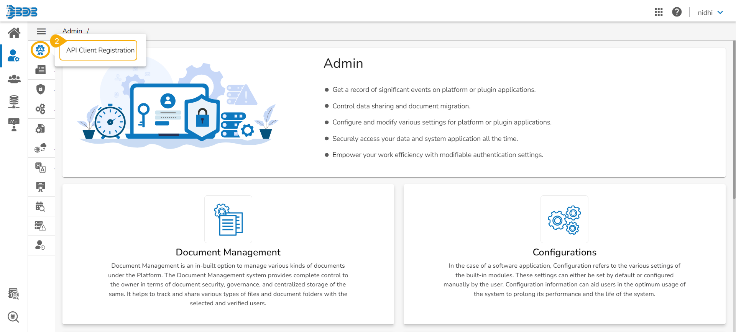Open the Help question mark button

677,12
